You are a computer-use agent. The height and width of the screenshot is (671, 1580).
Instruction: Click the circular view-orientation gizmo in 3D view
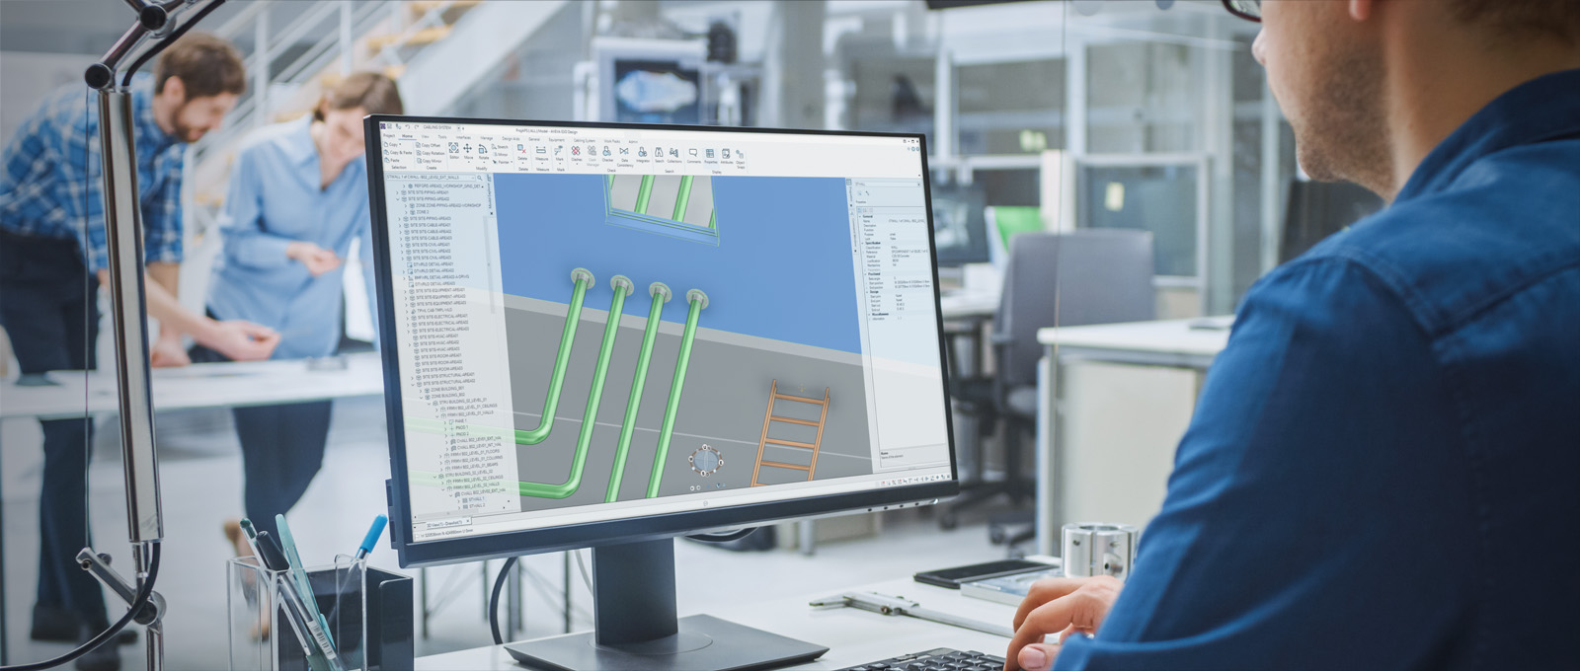pyautogui.click(x=704, y=461)
